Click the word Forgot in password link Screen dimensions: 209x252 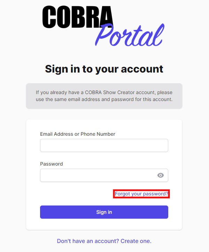(122, 194)
